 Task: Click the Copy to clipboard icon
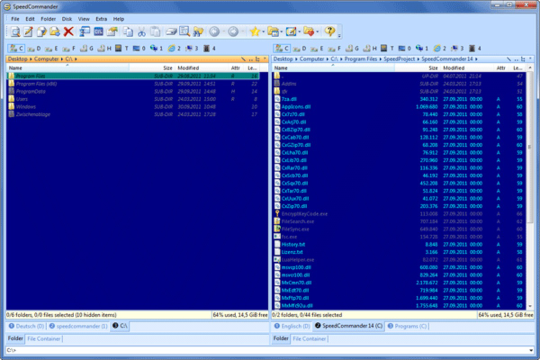pyautogui.click(x=129, y=31)
